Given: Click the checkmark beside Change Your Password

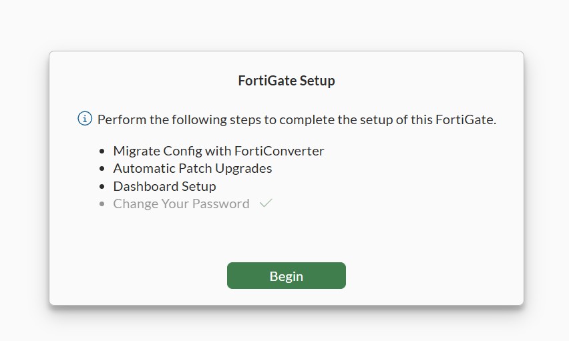Looking at the screenshot, I should tap(266, 204).
